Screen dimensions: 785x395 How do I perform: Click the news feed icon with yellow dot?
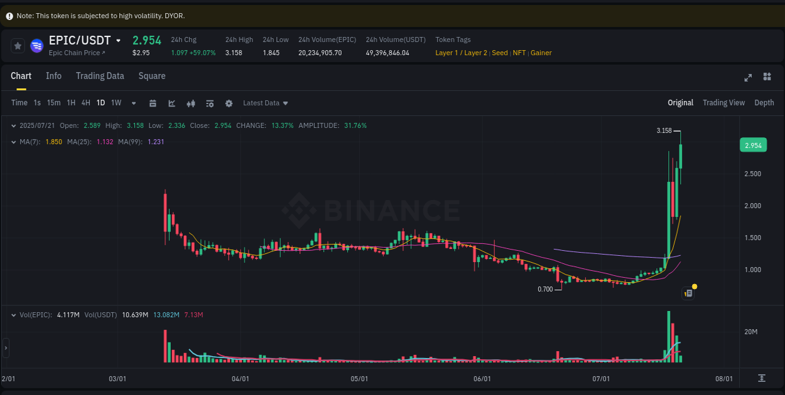point(688,292)
